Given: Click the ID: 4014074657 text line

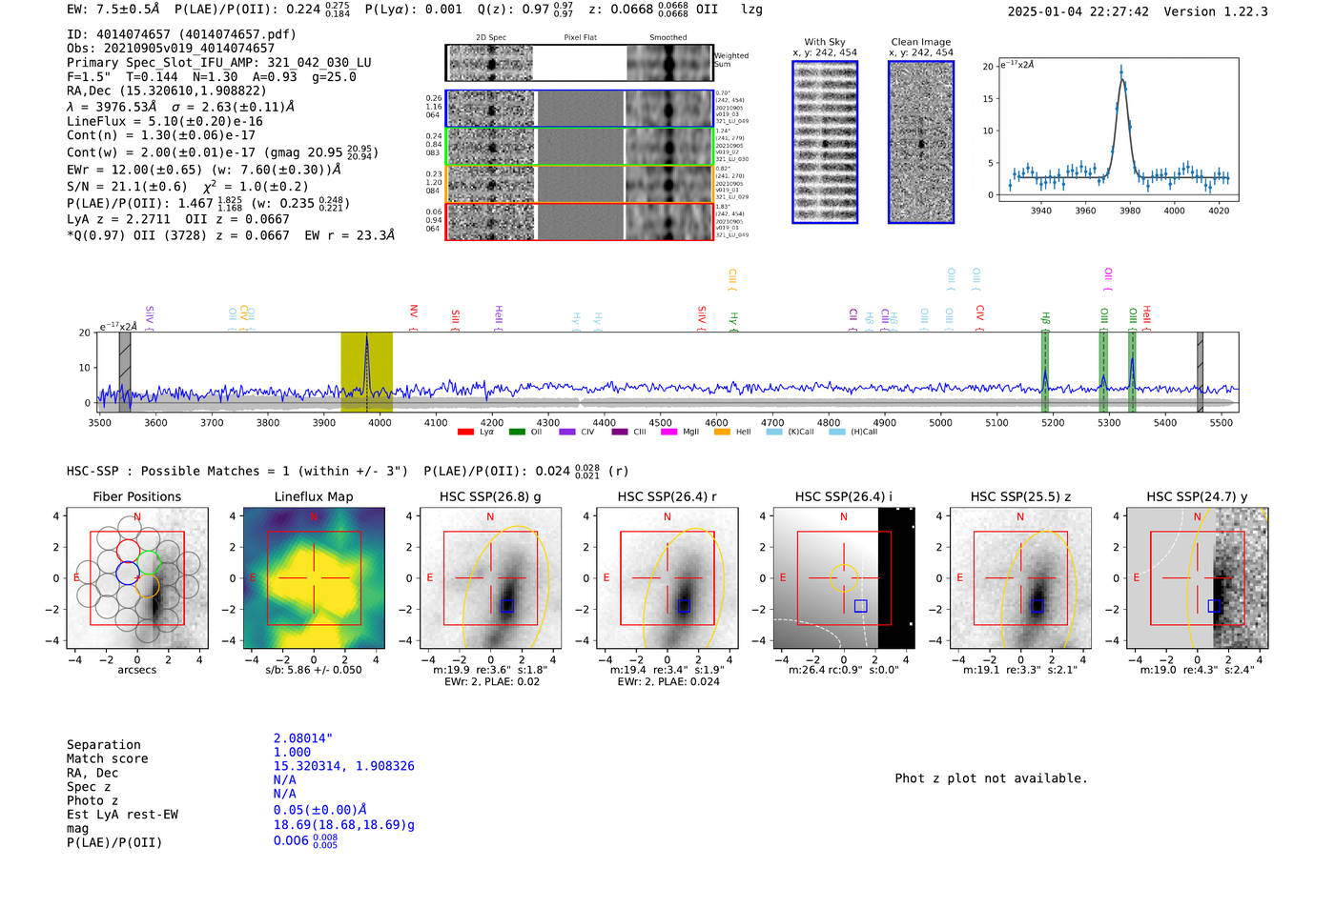Looking at the screenshot, I should coord(181,34).
